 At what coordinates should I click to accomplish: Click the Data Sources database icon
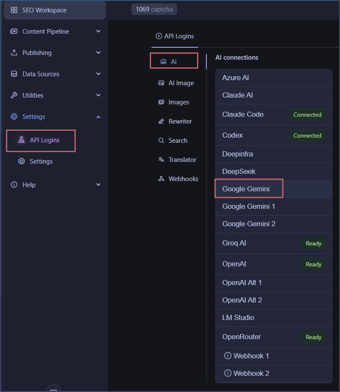coord(14,74)
